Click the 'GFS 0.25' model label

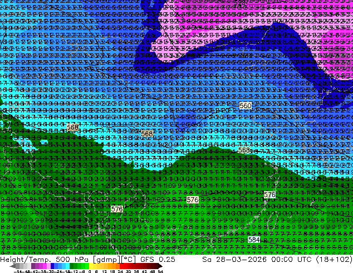pos(158,260)
